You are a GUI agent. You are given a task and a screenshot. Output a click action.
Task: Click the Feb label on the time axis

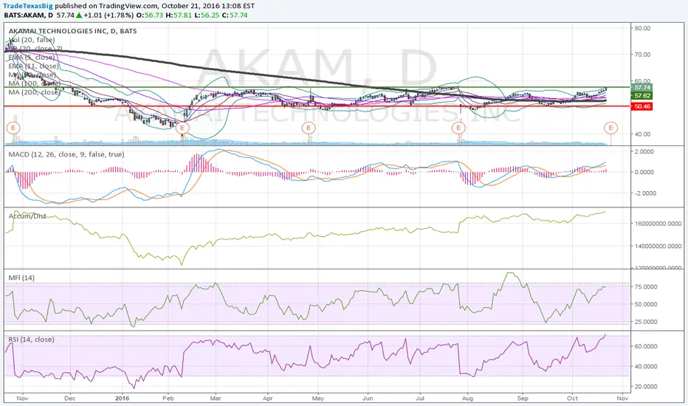click(x=168, y=399)
